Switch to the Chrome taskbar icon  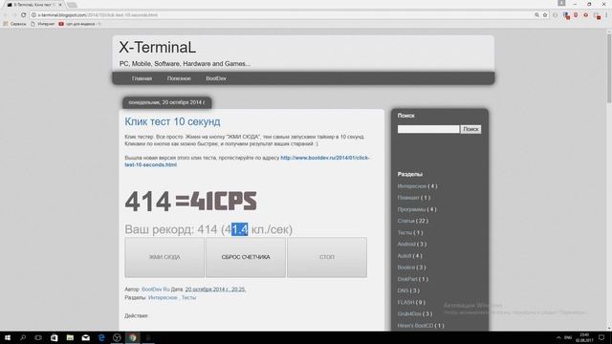(132, 337)
